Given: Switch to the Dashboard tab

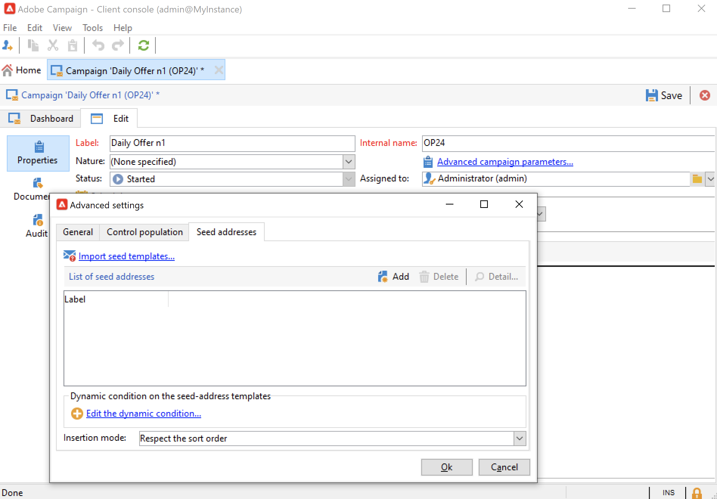Looking at the screenshot, I should 41,119.
